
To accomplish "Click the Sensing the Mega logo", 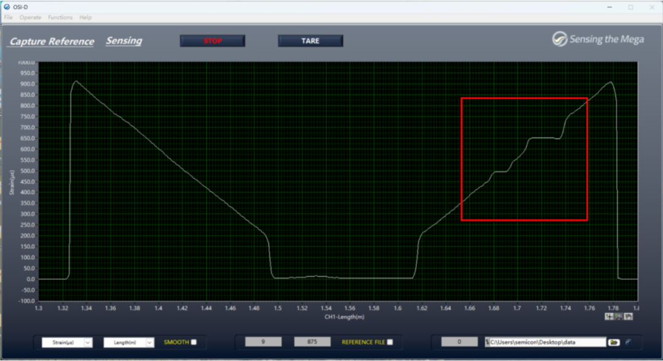I will pos(597,39).
